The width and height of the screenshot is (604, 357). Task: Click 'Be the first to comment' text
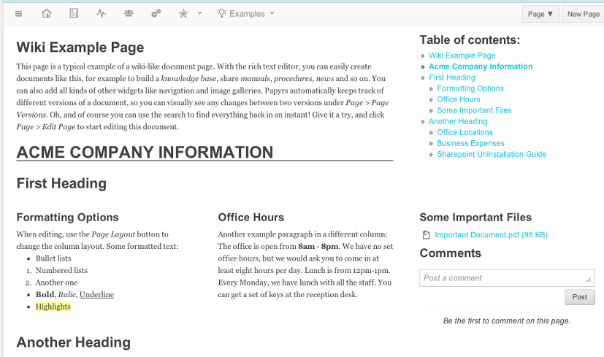pyautogui.click(x=507, y=320)
